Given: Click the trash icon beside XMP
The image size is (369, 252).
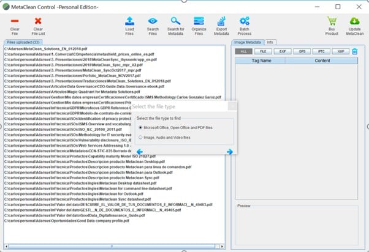Looking at the screenshot, I should click(x=354, y=51).
